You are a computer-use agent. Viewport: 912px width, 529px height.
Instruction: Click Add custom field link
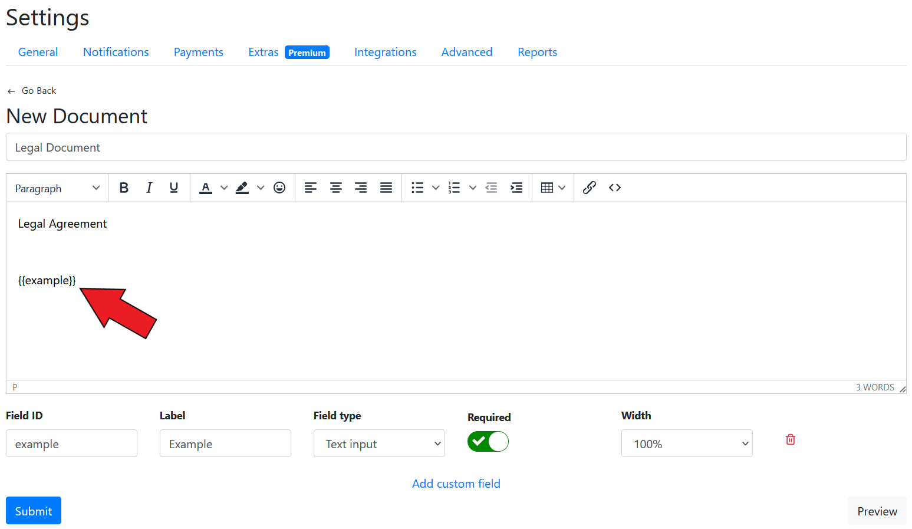[456, 484]
